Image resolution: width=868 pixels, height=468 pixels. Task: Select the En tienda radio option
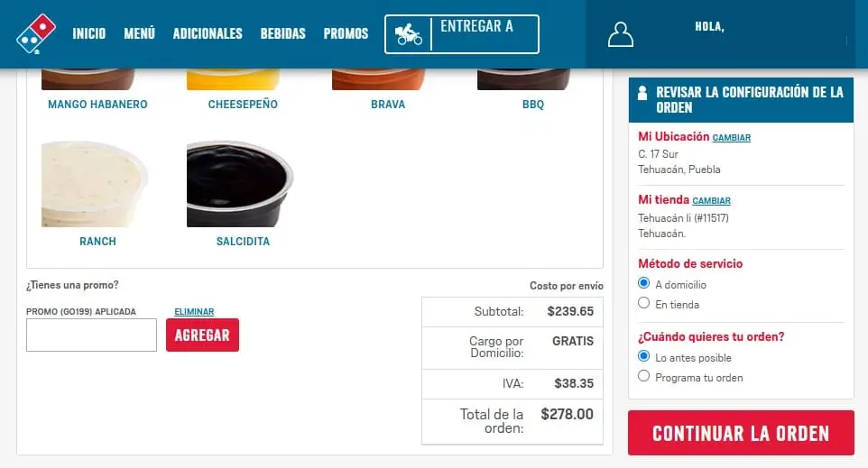pyautogui.click(x=643, y=303)
